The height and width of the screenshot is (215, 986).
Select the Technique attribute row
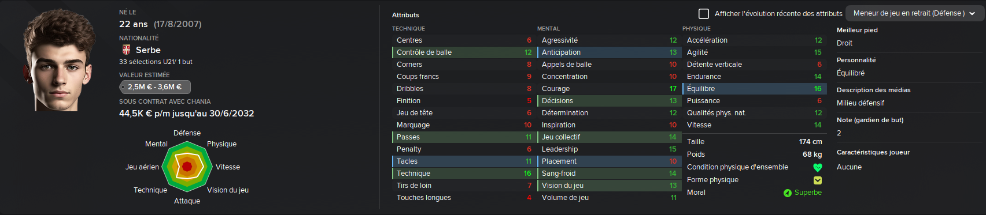tap(463, 173)
